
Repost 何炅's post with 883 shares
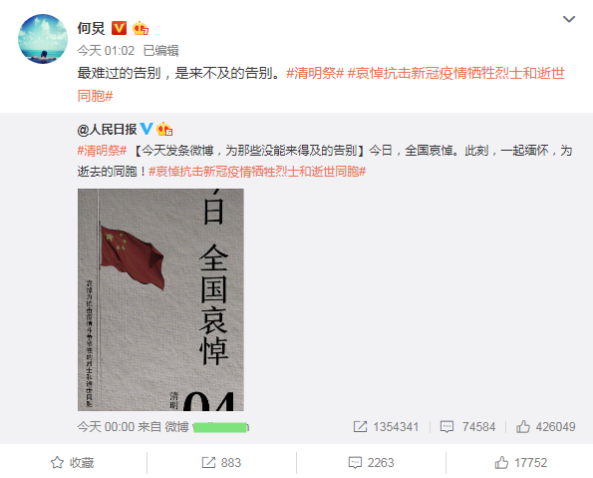point(221,462)
